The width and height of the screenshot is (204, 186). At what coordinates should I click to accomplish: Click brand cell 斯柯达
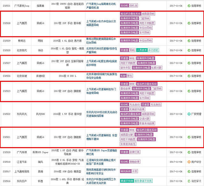pos(22,41)
